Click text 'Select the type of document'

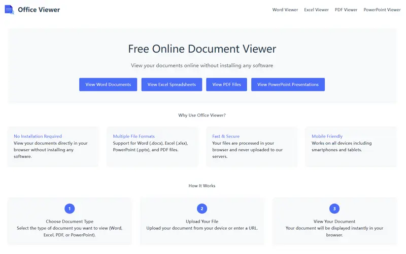click(70, 232)
